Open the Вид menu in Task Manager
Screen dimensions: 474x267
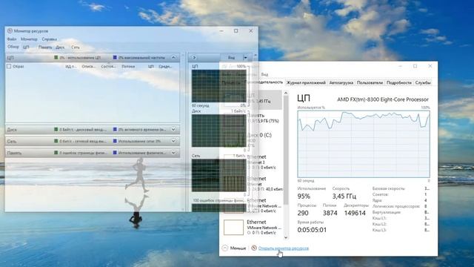[x=264, y=74]
